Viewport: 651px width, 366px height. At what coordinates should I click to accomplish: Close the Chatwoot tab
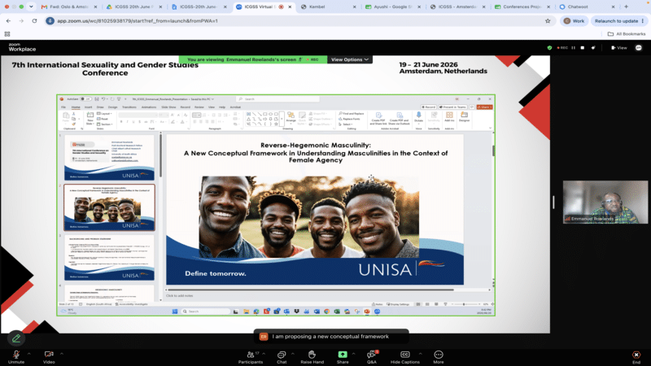click(613, 7)
